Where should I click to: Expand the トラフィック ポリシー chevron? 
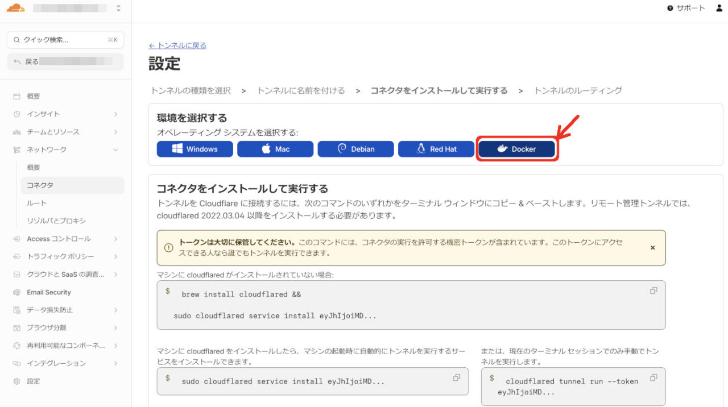tap(115, 256)
